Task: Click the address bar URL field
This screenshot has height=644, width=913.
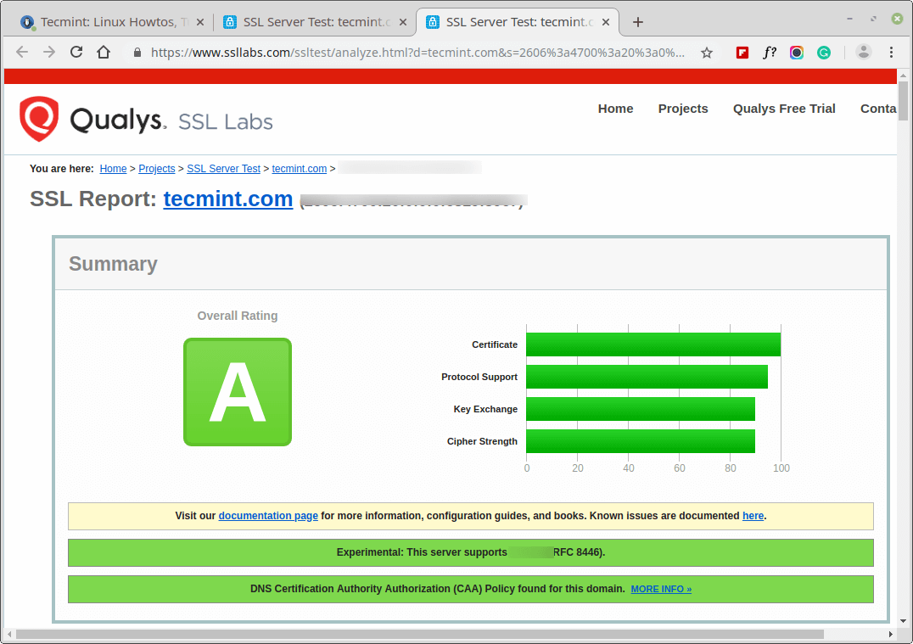Action: point(417,53)
